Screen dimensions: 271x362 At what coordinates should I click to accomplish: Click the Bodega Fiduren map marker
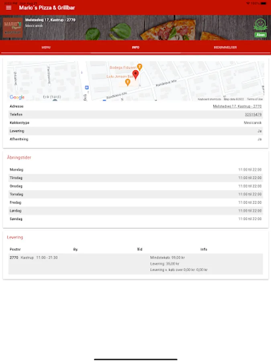click(x=139, y=67)
